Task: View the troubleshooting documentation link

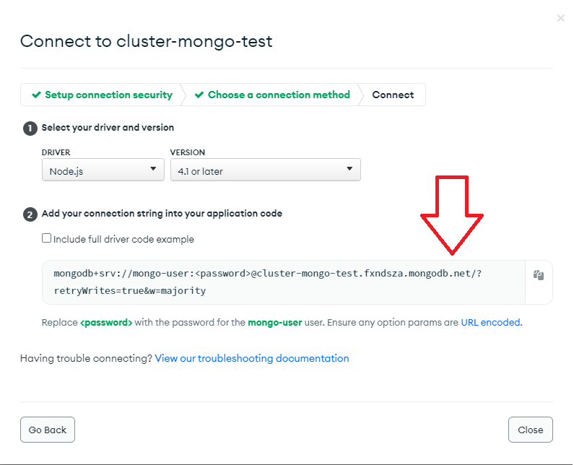Action: tap(251, 358)
